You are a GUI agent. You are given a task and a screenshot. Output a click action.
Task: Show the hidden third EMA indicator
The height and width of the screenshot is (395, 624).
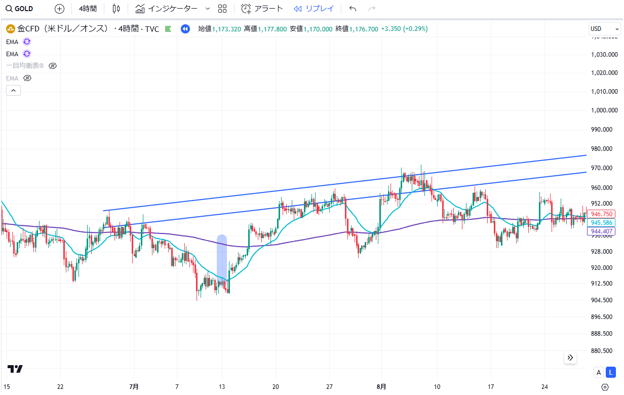(x=28, y=78)
